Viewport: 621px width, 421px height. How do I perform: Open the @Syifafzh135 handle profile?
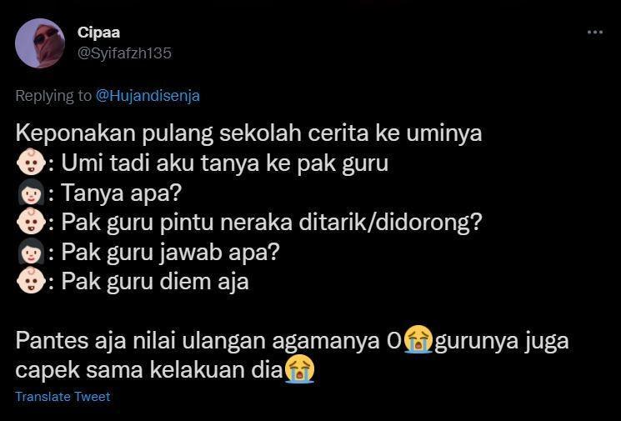coord(124,53)
